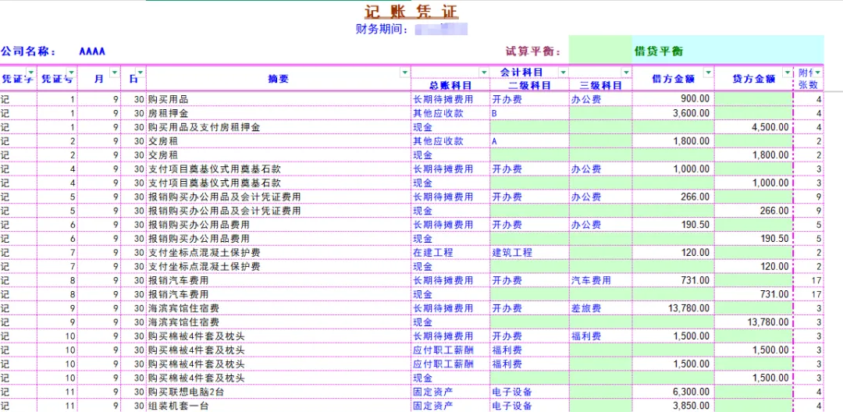Screen dimensions: 843x412
Task: Click the 三级科目 sub-header
Action: 600,85
